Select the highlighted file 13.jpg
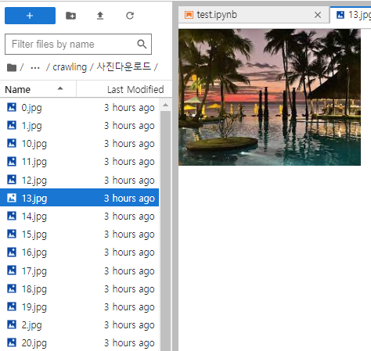 click(x=79, y=198)
